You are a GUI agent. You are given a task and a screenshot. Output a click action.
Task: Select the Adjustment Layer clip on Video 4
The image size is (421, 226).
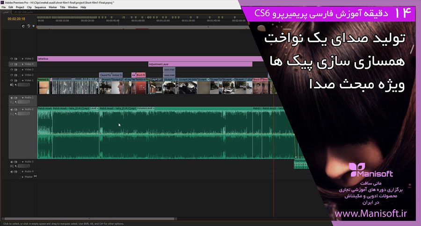click(200, 64)
